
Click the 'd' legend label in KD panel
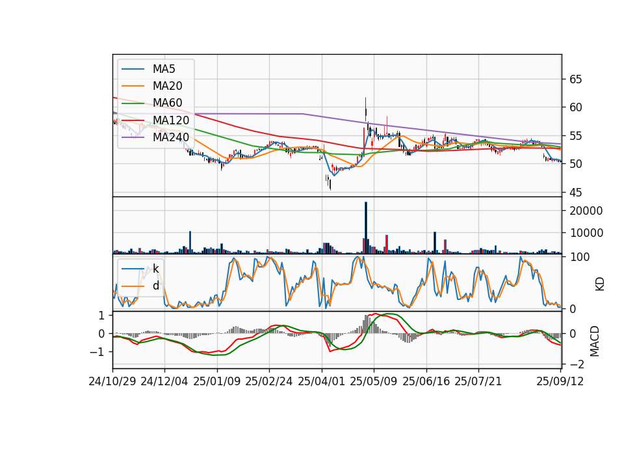click(156, 286)
